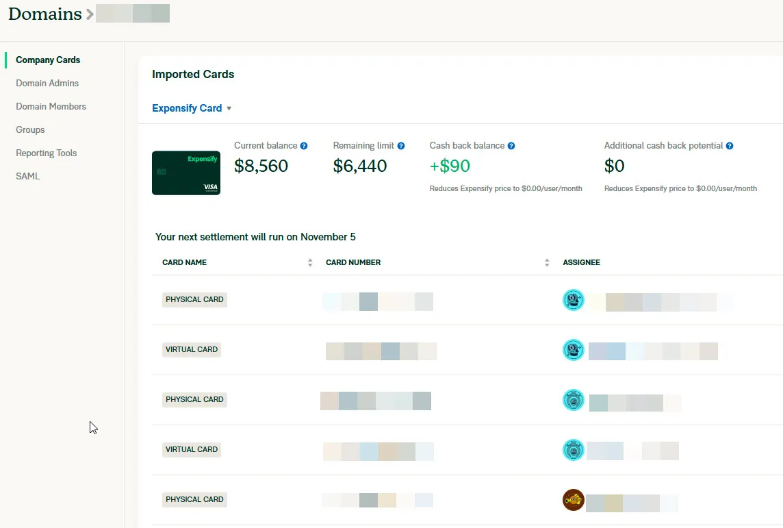Screen dimensions: 783x528
Task: Click the third row assignee avatar
Action: (573, 400)
